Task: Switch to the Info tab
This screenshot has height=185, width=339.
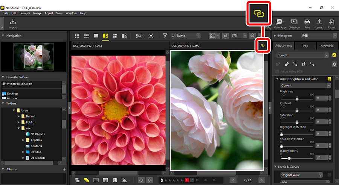Action: coord(305,46)
